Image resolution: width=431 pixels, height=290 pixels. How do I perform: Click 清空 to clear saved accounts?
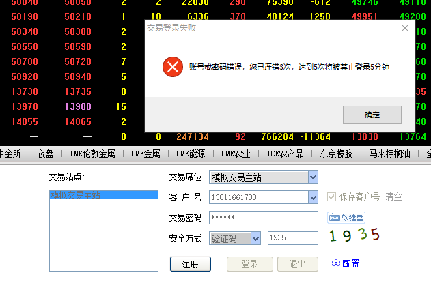393,197
